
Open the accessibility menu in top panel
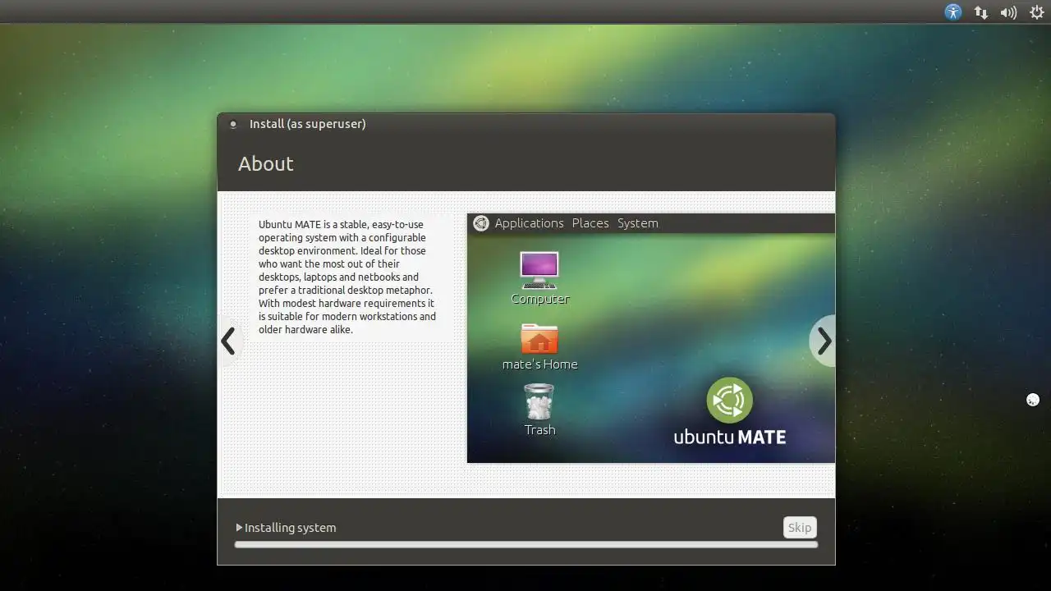point(952,12)
